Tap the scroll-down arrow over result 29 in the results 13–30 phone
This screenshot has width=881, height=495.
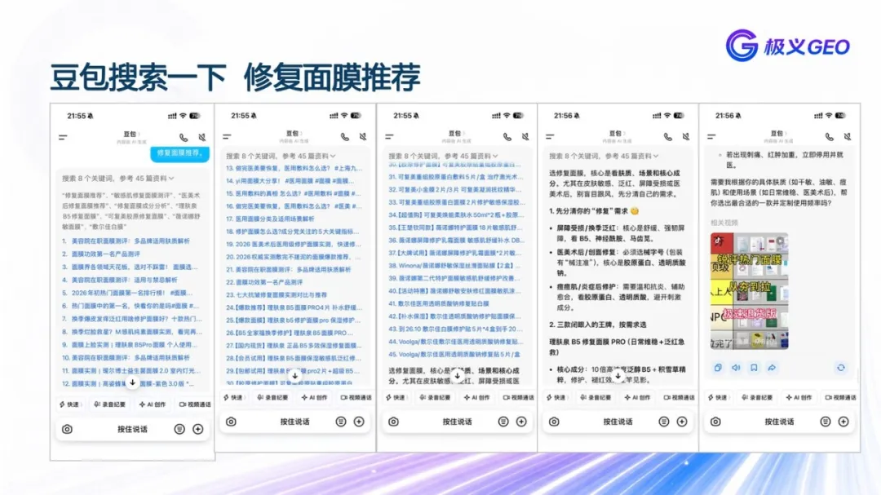295,375
